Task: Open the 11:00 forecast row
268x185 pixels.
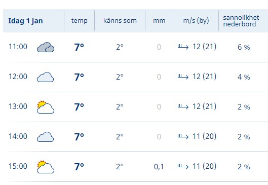Action: click(x=136, y=47)
